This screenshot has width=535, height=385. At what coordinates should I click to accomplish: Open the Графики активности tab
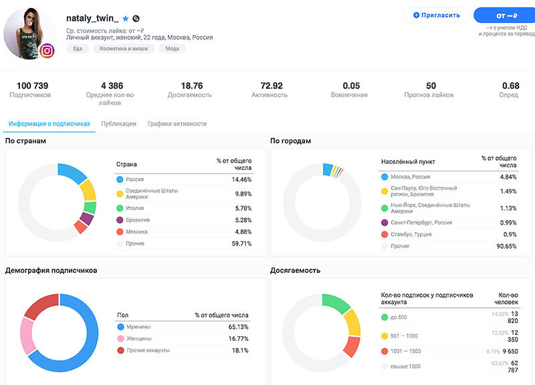pyautogui.click(x=177, y=124)
